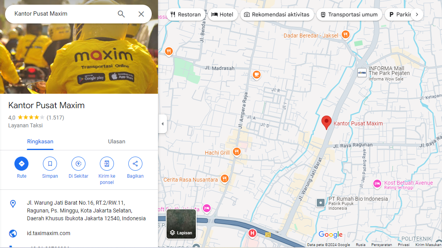
Task: Filter map by Restoran chip
Action: pos(185,15)
